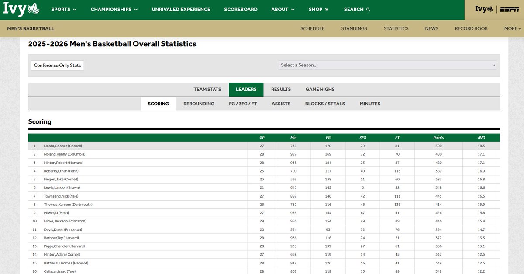Click the Min column header
524x274 pixels.
[293, 138]
